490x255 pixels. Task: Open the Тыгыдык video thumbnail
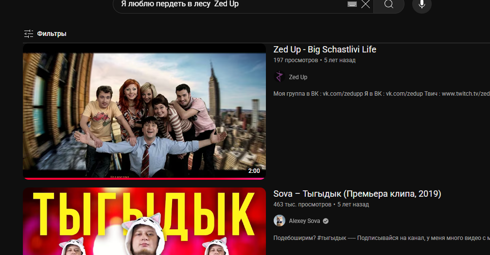pos(144,221)
